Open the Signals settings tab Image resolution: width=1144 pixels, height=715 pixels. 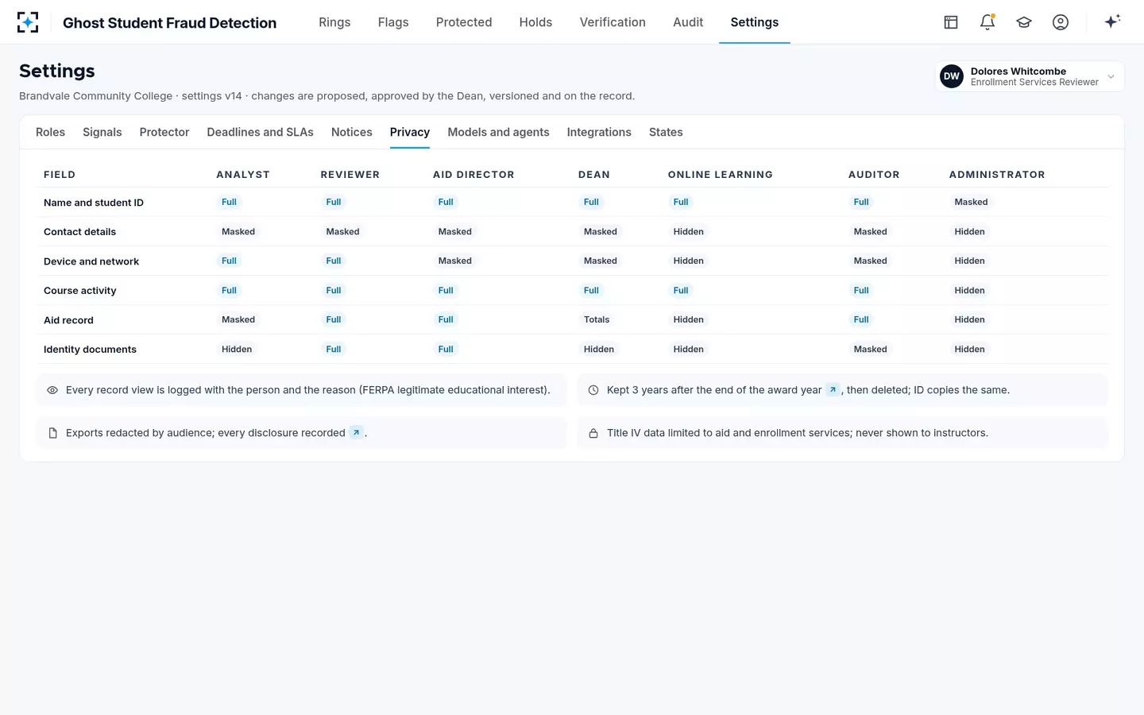pyautogui.click(x=102, y=132)
